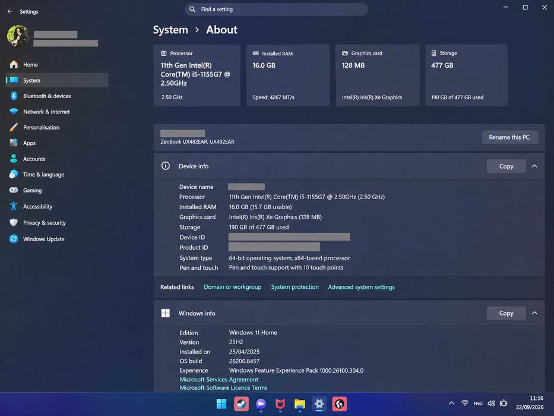Screen dimensions: 554x416
Task: Open the user profile picture
Action: pyautogui.click(x=18, y=36)
